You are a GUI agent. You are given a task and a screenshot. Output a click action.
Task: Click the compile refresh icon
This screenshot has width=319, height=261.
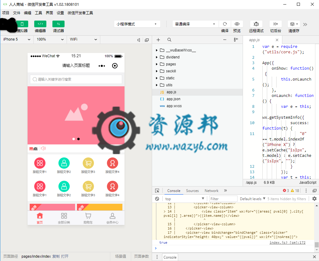pos(225,24)
